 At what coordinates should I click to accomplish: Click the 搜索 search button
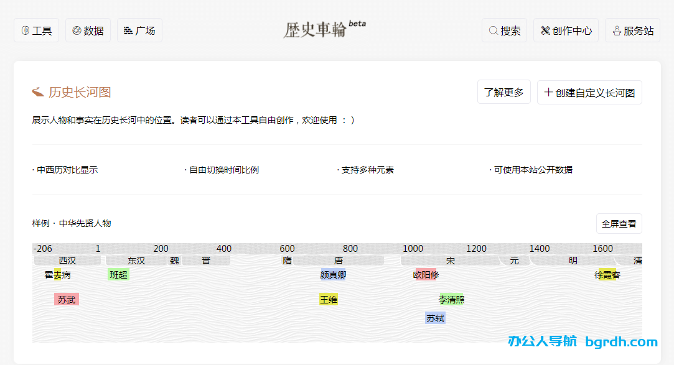pyautogui.click(x=504, y=30)
